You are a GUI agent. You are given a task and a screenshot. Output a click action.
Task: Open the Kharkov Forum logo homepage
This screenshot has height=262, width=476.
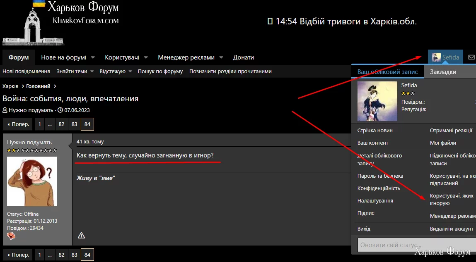point(61,23)
